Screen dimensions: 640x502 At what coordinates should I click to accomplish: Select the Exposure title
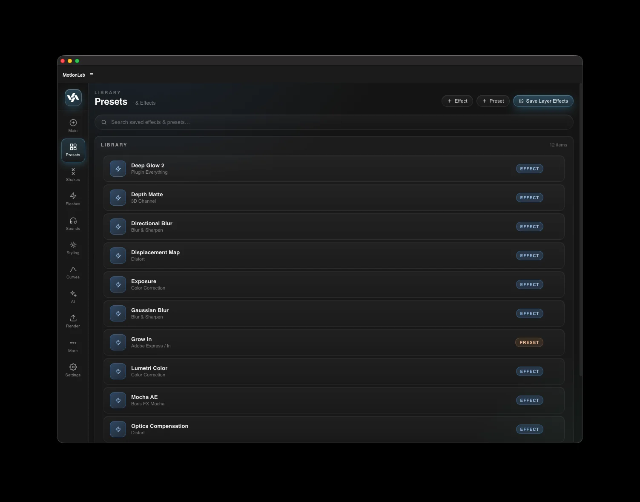tap(143, 281)
